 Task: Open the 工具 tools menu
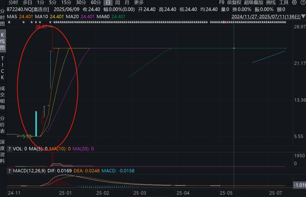[x=284, y=3]
